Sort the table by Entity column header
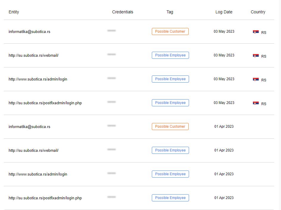Viewport: 281px width, 210px height. (x=14, y=12)
